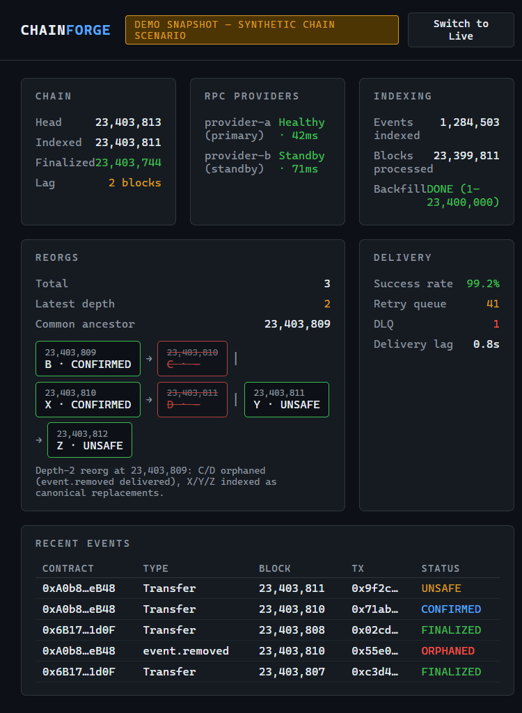The width and height of the screenshot is (522, 713).
Task: Click the Lag value 2 blocks
Action: tap(135, 183)
